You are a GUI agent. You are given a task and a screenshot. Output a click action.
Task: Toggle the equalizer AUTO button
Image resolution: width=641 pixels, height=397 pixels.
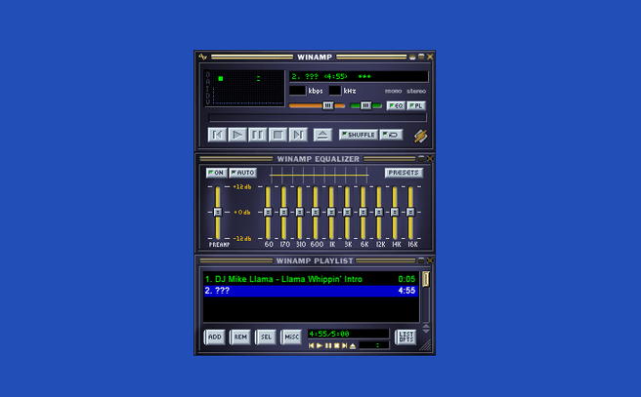[243, 173]
